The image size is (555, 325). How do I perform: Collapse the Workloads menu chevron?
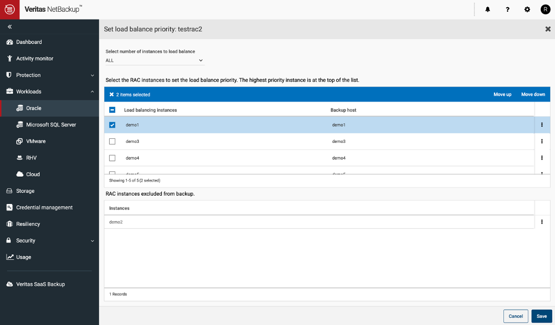pos(92,92)
